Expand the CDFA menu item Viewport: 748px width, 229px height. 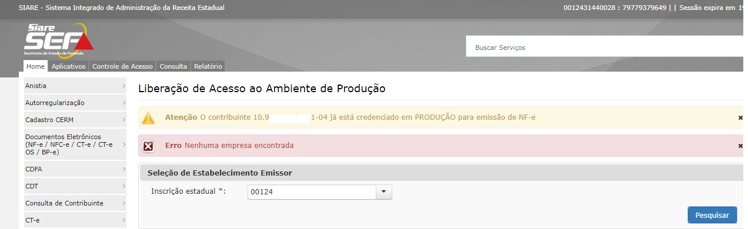pos(75,169)
